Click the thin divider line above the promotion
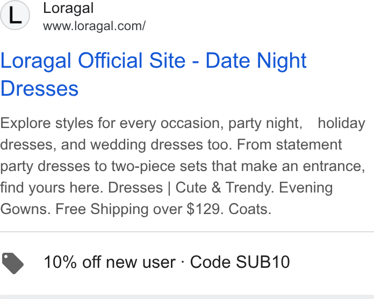374x299 pixels. click(x=187, y=232)
